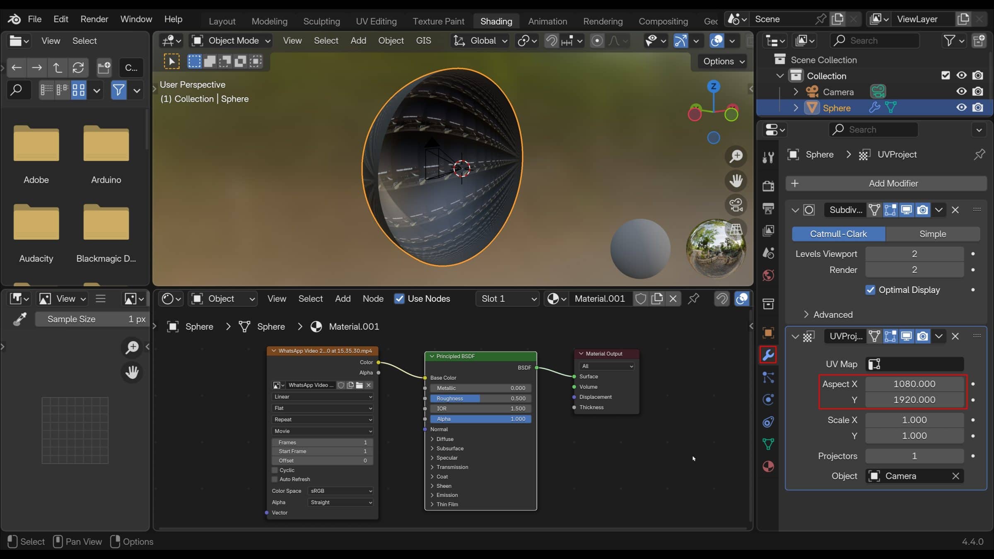Click the Blender logo menu icon
This screenshot has height=559, width=994.
tap(14, 19)
